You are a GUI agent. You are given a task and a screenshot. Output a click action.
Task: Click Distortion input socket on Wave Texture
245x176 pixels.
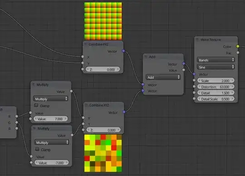click(x=194, y=86)
